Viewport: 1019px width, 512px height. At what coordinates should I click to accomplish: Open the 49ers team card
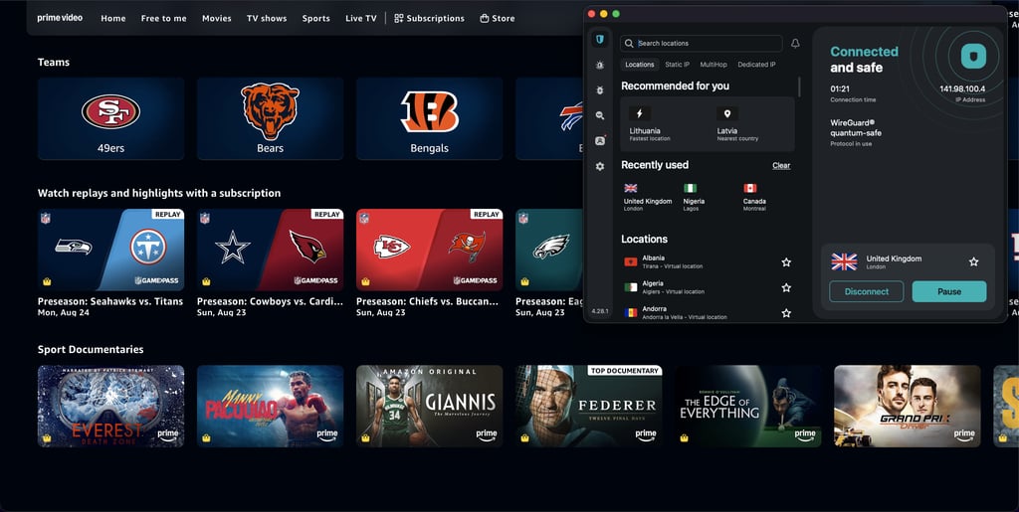pos(110,118)
